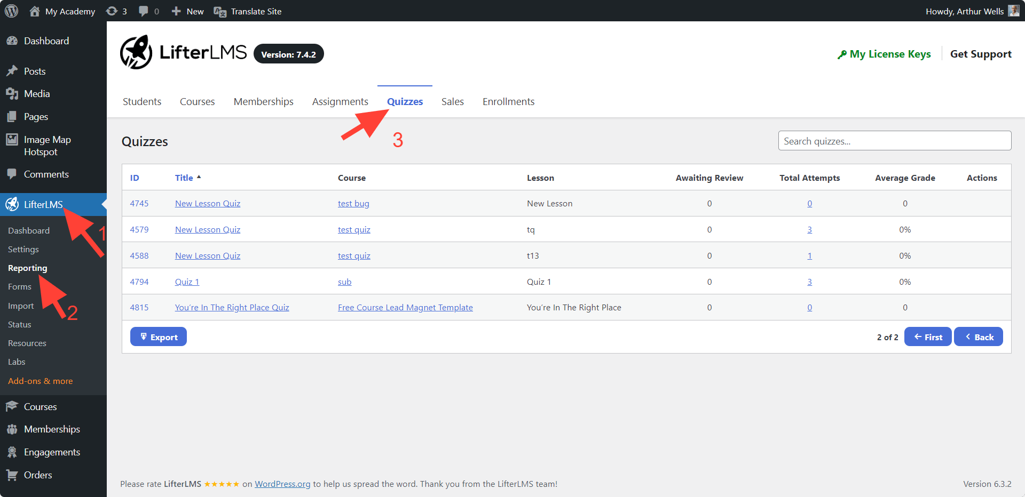Sort table by Title column arrow
1025x497 pixels.
coord(199,177)
